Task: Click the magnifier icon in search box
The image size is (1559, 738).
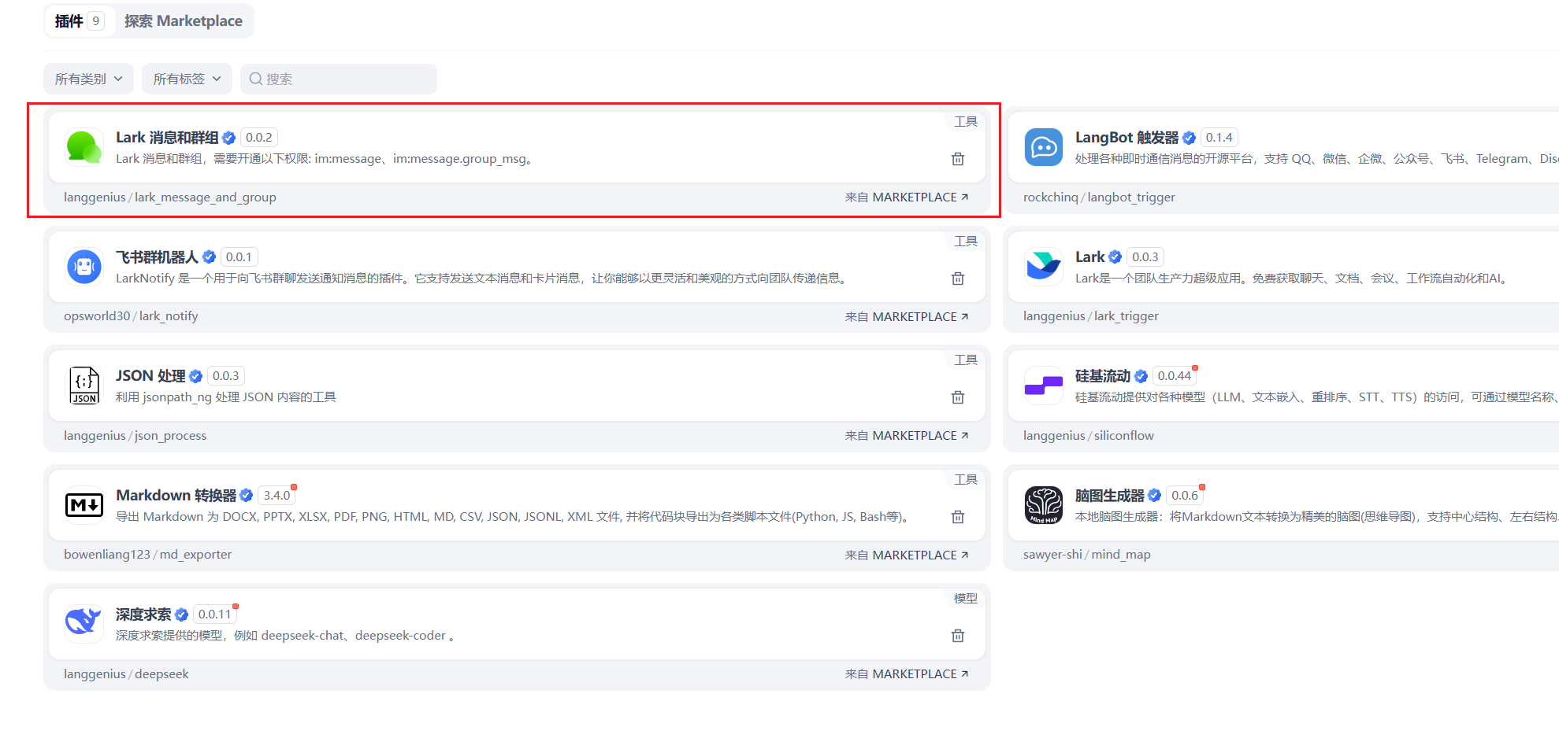Action: coord(256,79)
